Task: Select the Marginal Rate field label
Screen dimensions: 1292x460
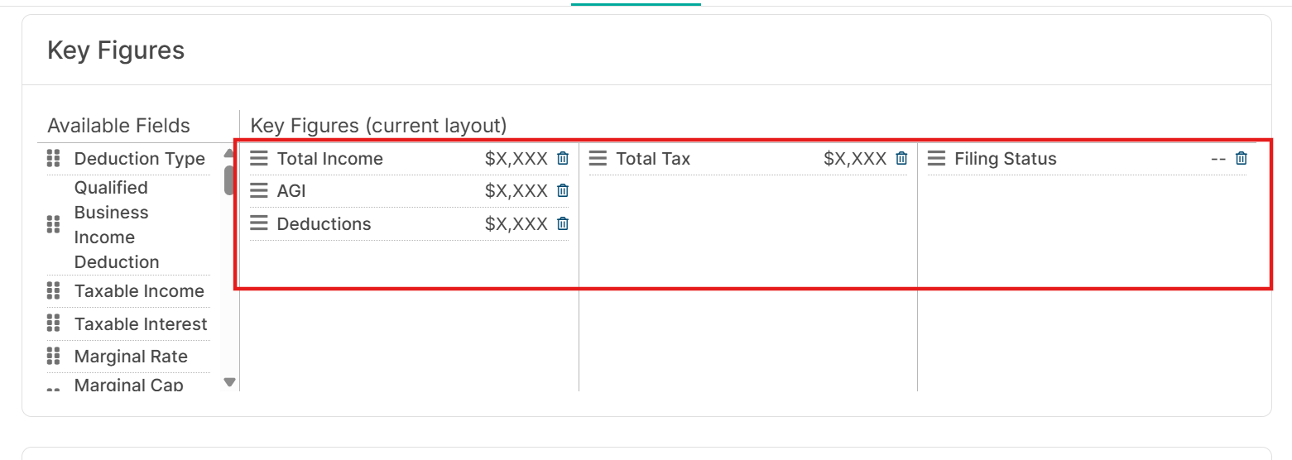Action: (131, 357)
